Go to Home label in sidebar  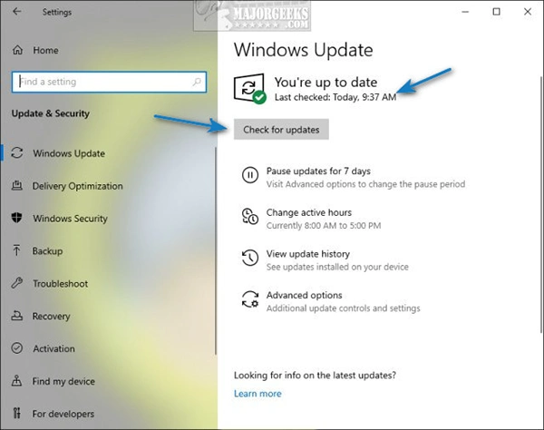(45, 50)
